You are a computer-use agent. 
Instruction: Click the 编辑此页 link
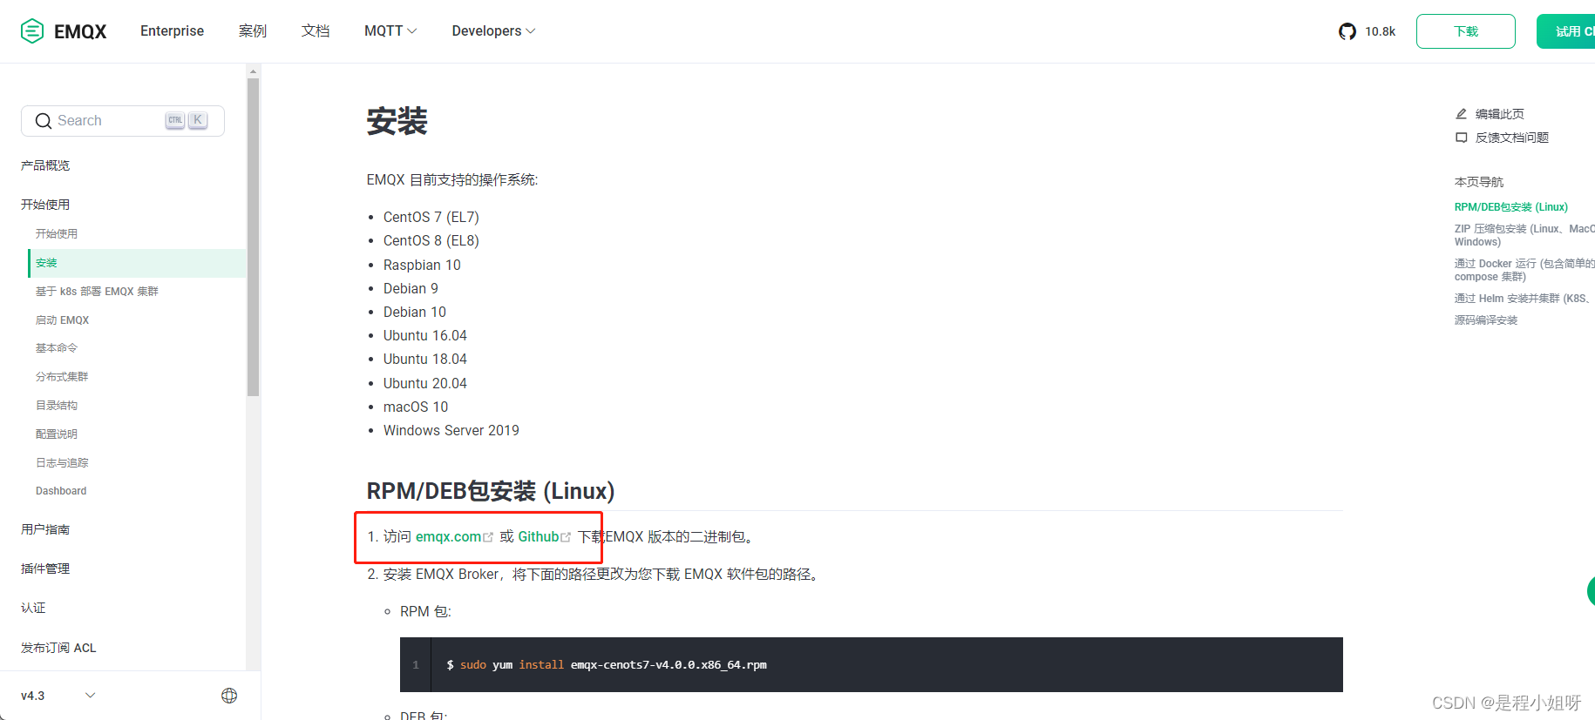tap(1499, 114)
